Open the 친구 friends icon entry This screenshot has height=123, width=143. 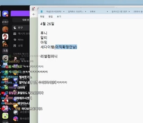15,28
